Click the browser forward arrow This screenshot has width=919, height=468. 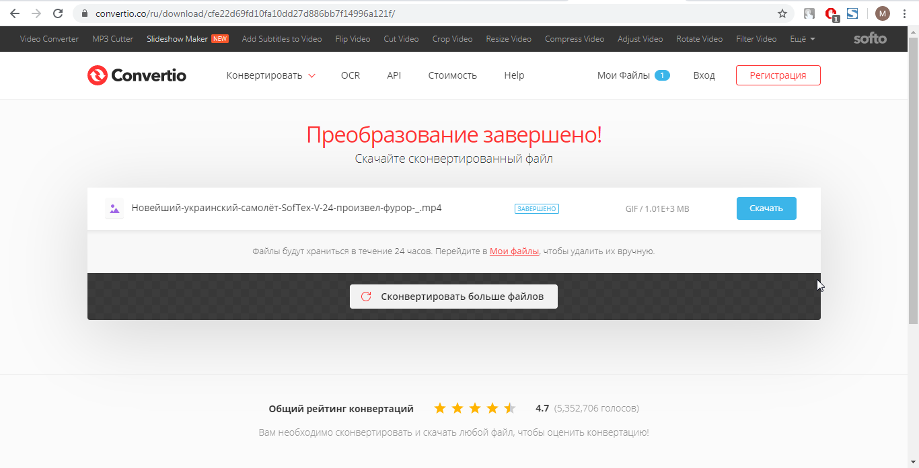(36, 13)
